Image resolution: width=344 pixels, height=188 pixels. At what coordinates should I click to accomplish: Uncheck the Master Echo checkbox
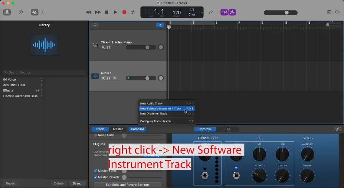tap(95, 171)
